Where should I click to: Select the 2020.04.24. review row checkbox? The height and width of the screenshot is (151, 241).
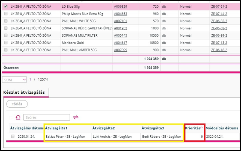click(13, 136)
